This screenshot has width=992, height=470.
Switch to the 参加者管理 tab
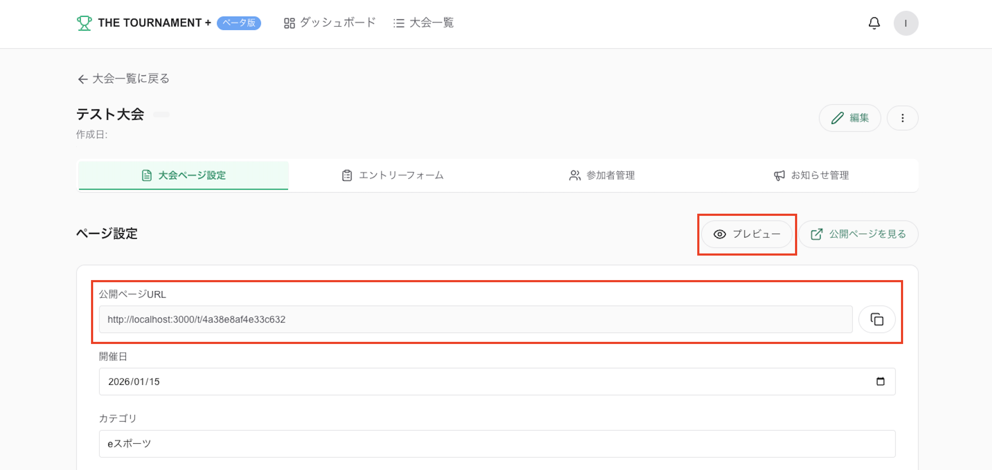click(602, 175)
